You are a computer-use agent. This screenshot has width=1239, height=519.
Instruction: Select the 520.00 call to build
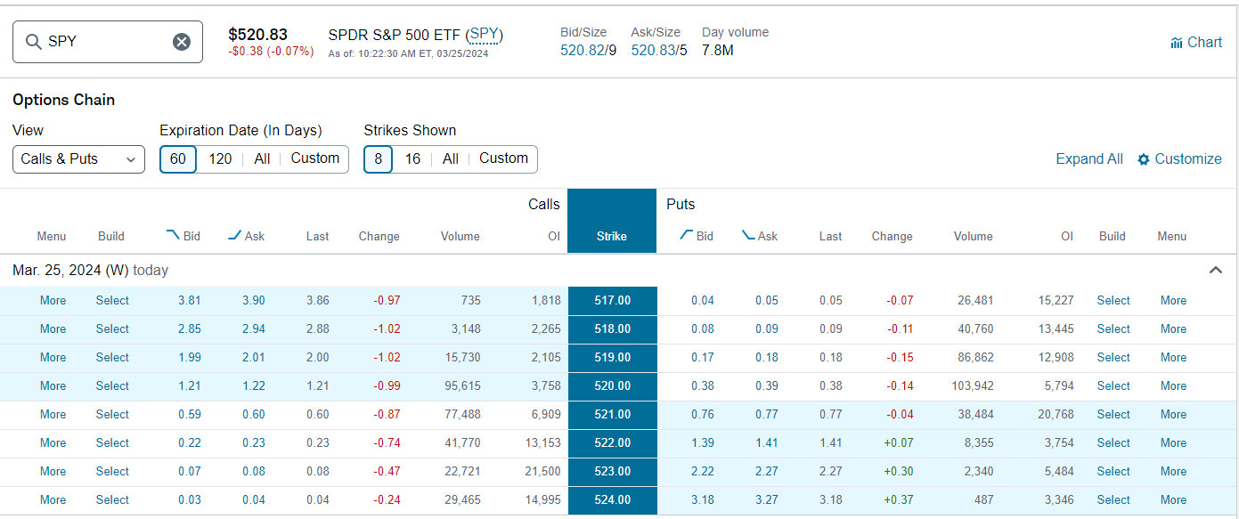[112, 385]
